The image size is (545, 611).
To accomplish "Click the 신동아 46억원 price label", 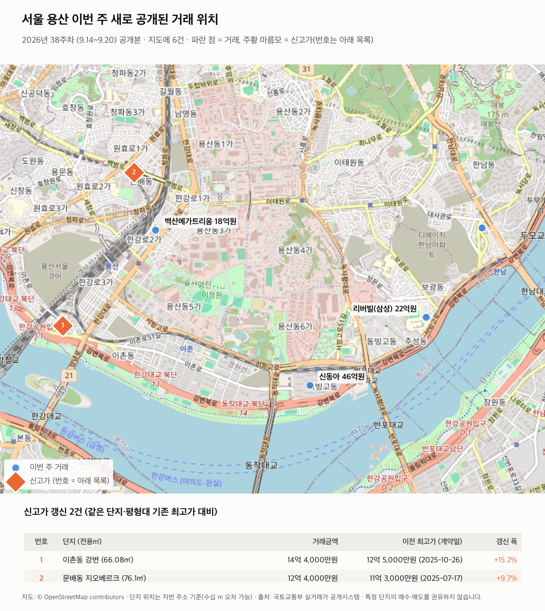I will point(342,376).
